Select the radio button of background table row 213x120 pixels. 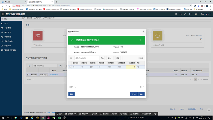coord(28,75)
